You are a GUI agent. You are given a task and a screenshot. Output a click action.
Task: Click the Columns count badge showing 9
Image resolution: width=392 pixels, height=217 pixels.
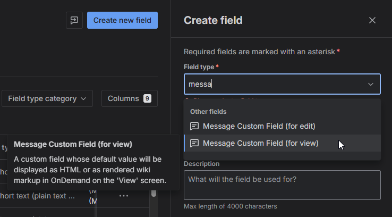pos(147,98)
